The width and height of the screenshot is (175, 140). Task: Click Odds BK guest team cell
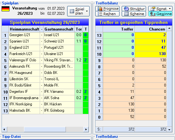point(59,73)
